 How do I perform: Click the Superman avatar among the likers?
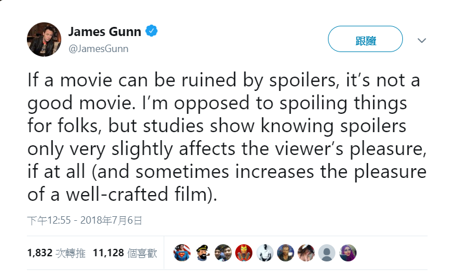(x=181, y=252)
